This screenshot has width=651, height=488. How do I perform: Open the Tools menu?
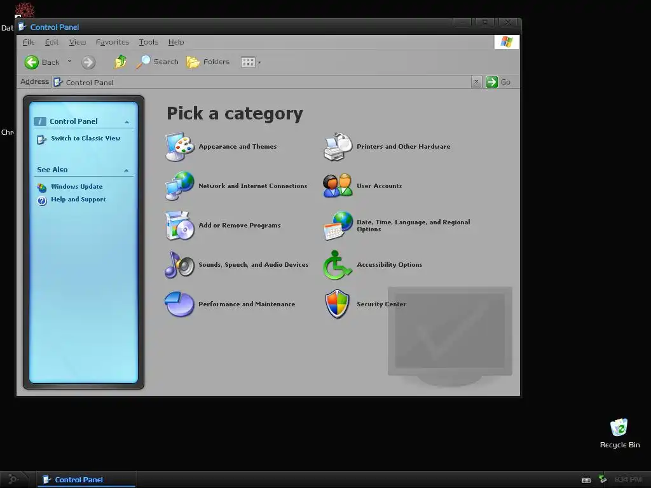148,42
